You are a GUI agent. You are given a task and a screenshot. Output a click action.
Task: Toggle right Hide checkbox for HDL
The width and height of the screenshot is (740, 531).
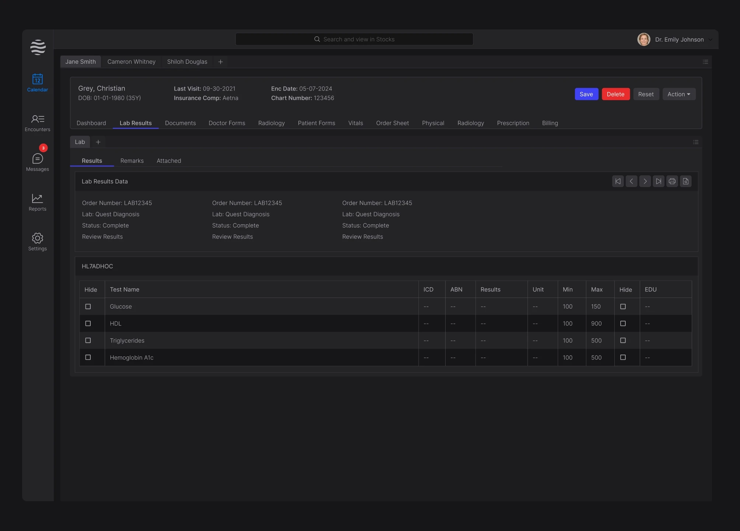coord(623,323)
